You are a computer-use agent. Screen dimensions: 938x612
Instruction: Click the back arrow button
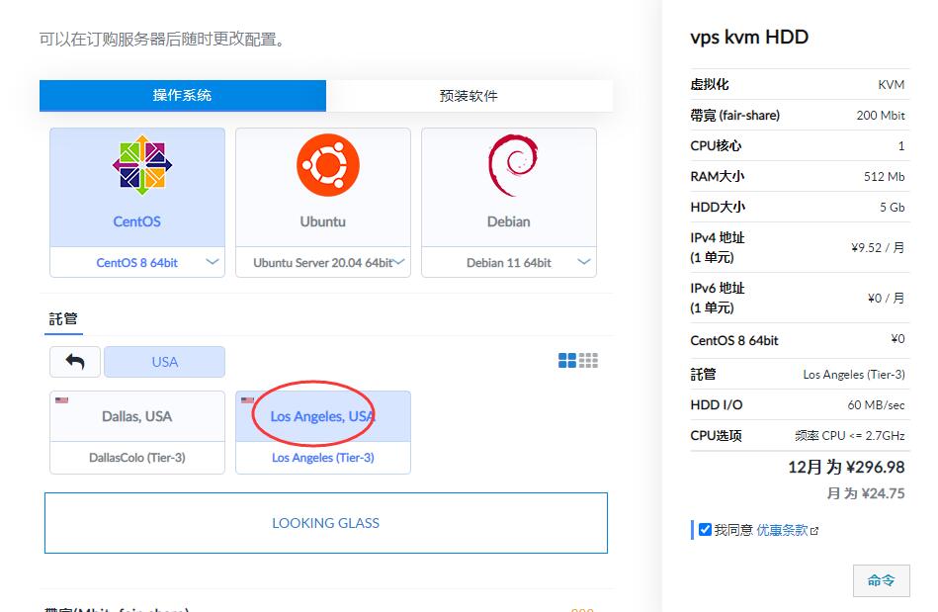coord(75,362)
